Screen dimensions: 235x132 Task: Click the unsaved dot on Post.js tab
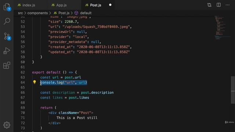[x=110, y=5]
